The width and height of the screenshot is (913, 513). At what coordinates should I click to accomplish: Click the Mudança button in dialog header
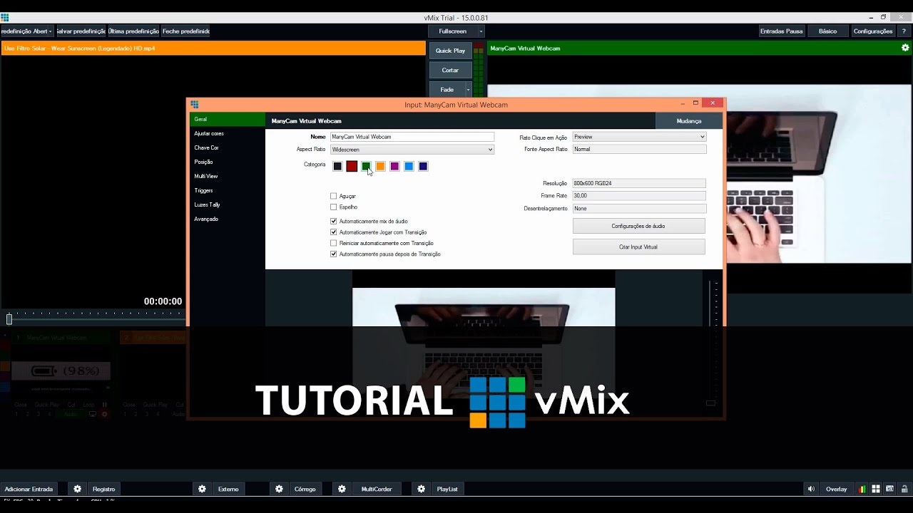pos(689,121)
